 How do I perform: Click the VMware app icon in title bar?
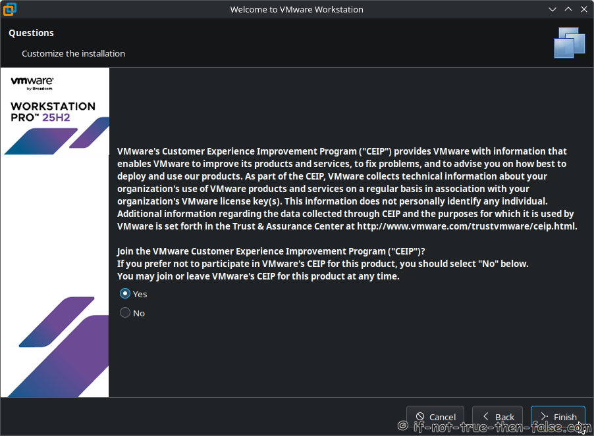[x=9, y=9]
